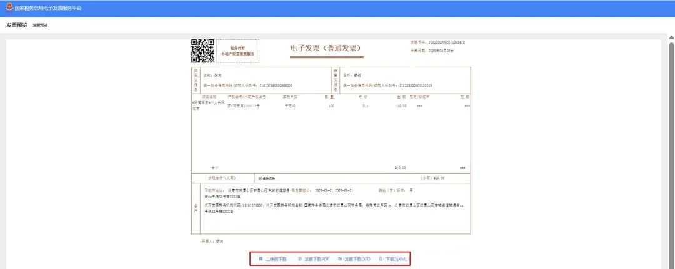
Task: Download invoice using 发票下载OFD link
Action: coord(357,258)
